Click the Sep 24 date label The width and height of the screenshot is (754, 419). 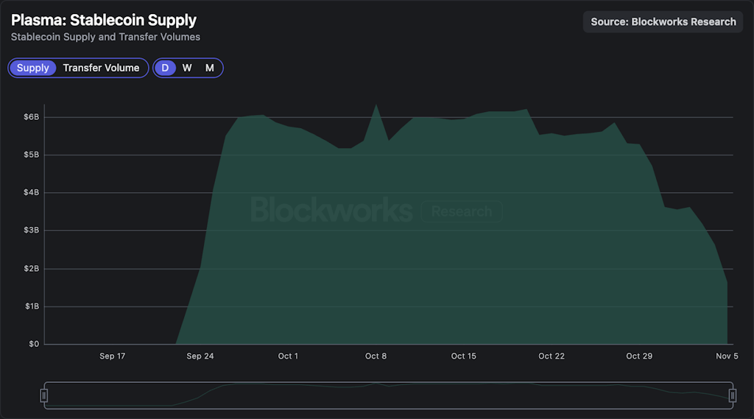200,356
